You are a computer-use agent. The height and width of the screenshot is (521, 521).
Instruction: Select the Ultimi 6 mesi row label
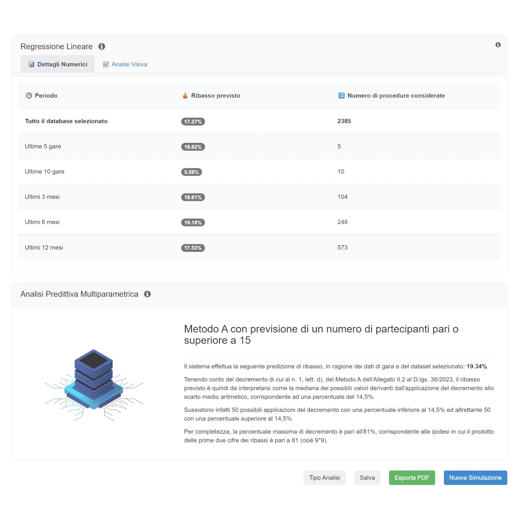point(42,222)
